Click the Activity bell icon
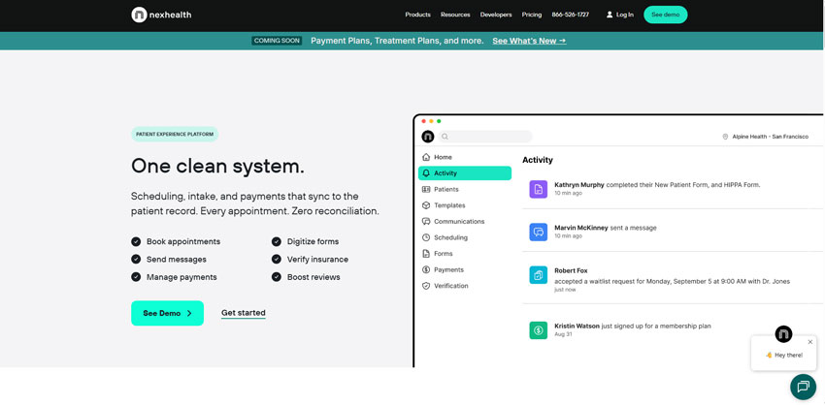 426,173
